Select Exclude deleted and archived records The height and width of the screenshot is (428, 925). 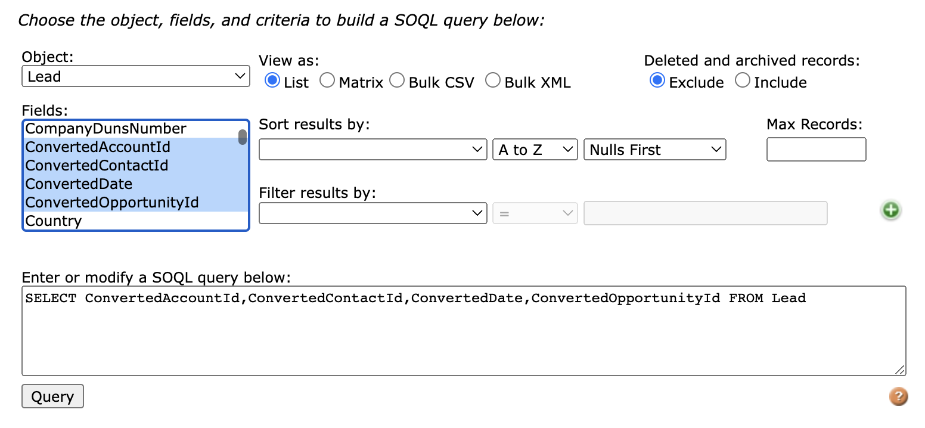point(657,80)
